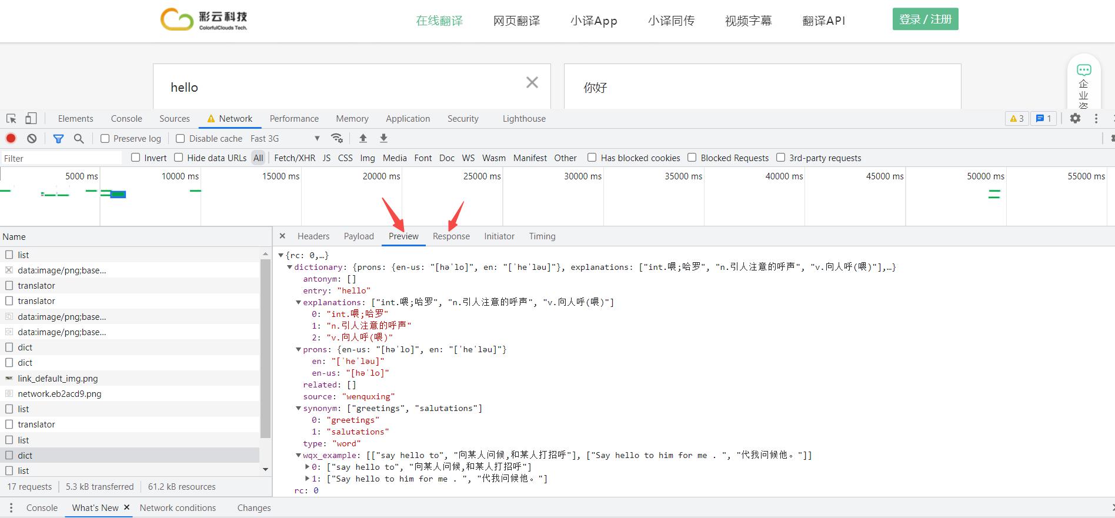Viewport: 1115px width, 518px height.
Task: Collapse the wqx_example array
Action: coord(299,455)
